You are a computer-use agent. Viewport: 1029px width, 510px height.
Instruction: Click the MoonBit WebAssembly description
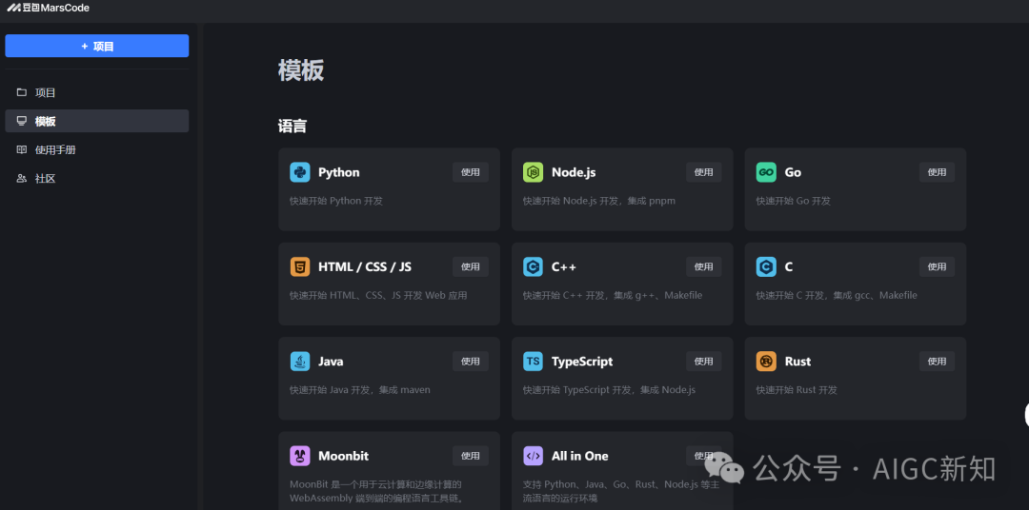[377, 491]
